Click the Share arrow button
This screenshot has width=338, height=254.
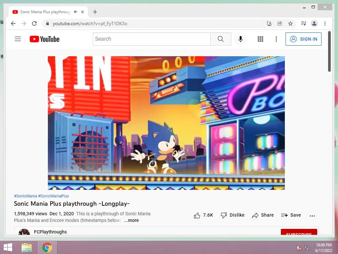263,215
